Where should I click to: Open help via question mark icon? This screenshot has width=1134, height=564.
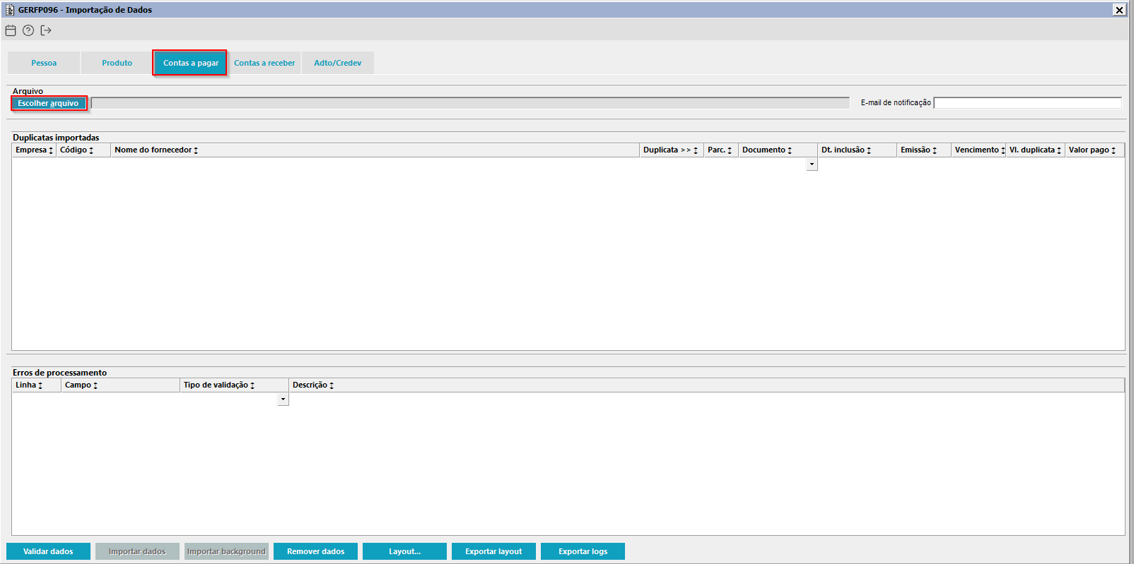(x=28, y=30)
